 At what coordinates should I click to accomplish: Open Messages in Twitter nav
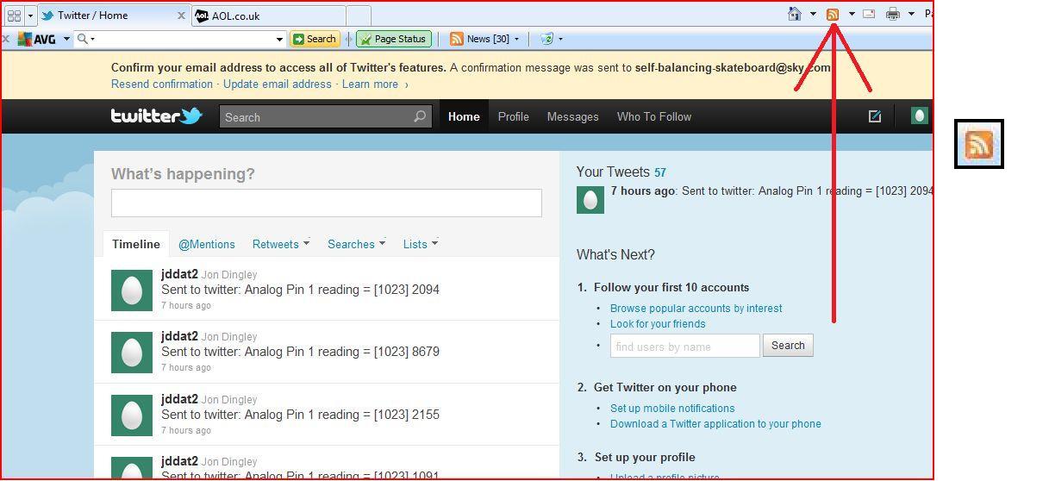pyautogui.click(x=572, y=116)
